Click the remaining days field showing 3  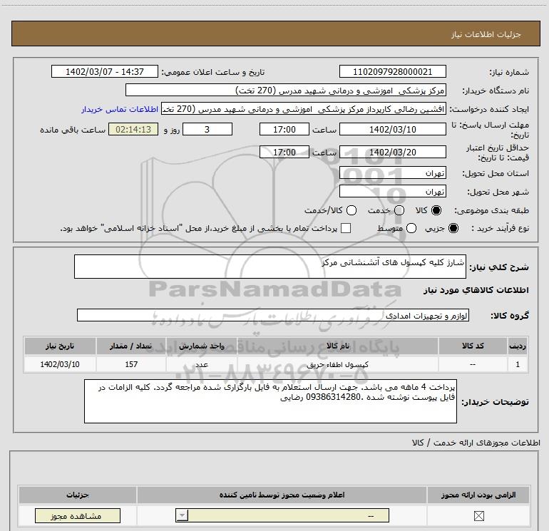(207, 129)
